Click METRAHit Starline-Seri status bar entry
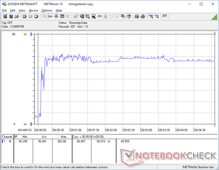The image size is (219, 170). coord(198,167)
